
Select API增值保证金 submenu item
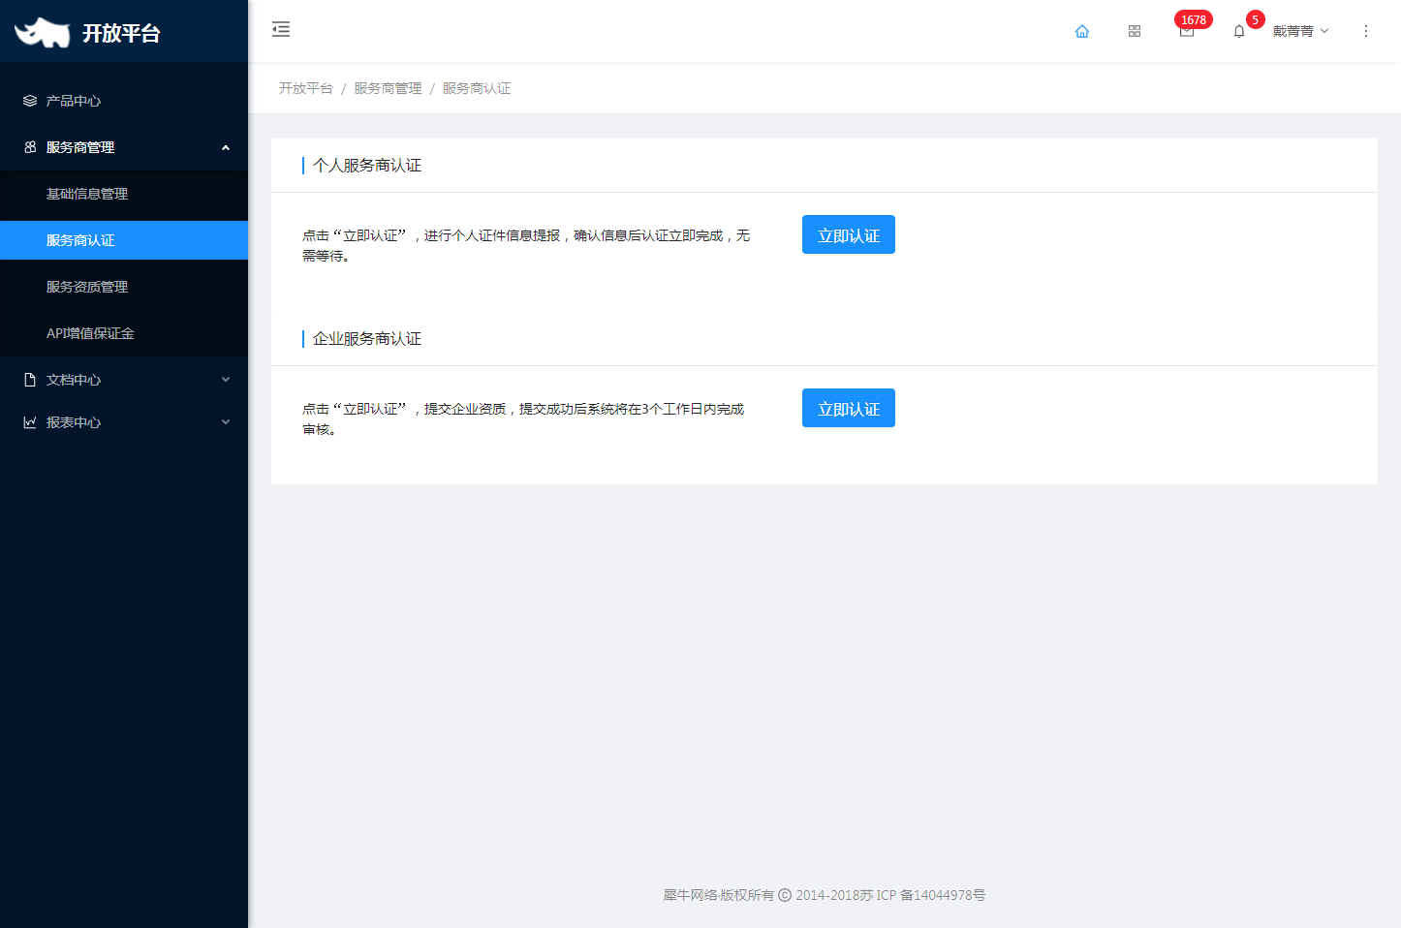[124, 333]
